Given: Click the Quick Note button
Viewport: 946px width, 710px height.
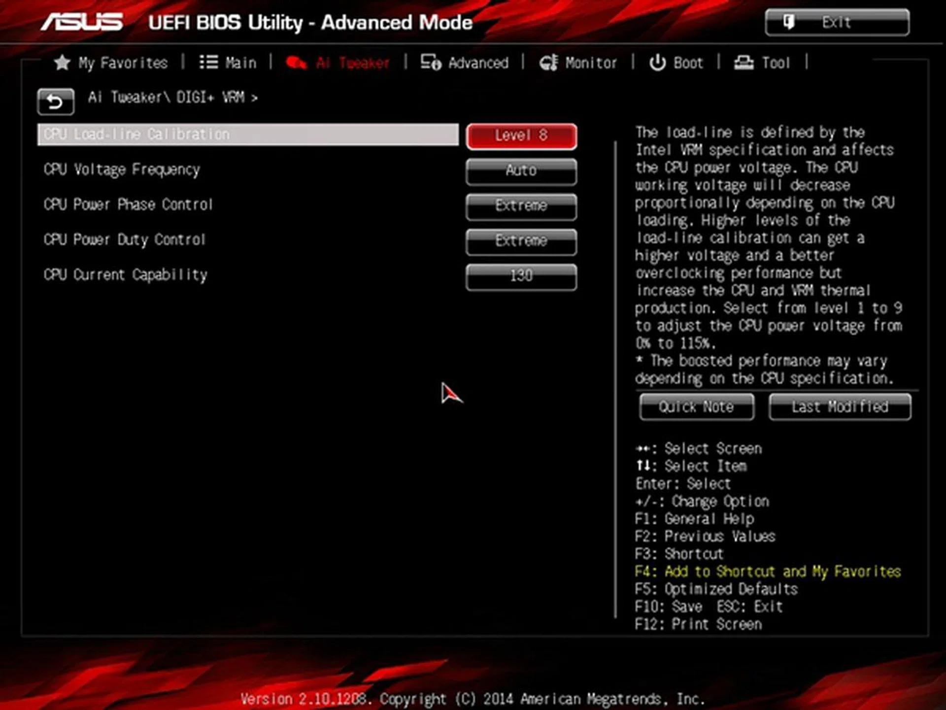Looking at the screenshot, I should pos(696,407).
